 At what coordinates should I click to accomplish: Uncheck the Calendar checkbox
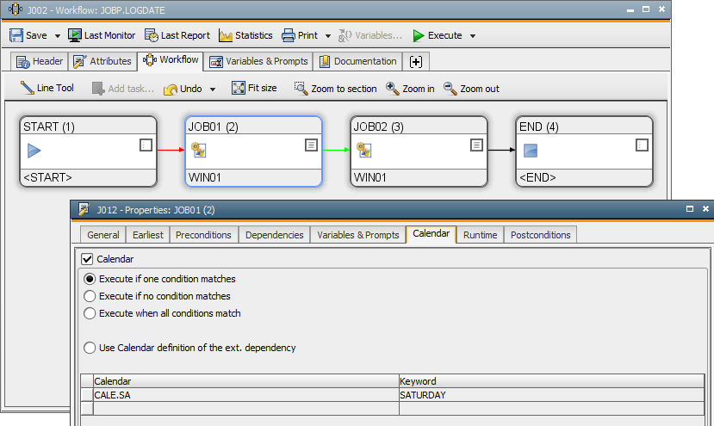pyautogui.click(x=87, y=258)
